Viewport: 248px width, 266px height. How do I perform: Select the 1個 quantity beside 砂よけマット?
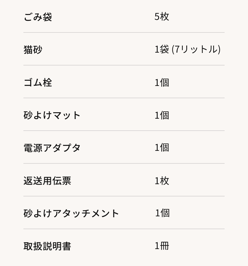[162, 115]
